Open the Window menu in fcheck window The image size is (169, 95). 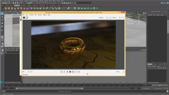click(40, 15)
